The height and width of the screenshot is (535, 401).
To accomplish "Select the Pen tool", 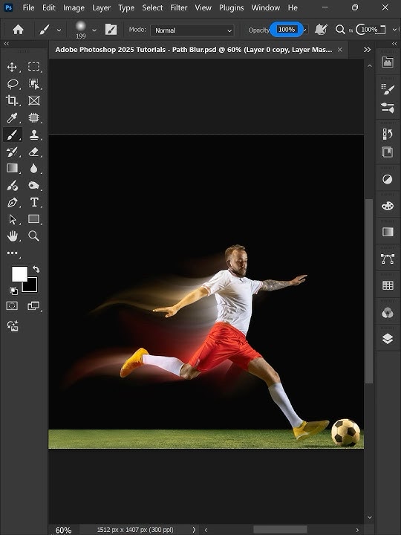I will coord(13,202).
